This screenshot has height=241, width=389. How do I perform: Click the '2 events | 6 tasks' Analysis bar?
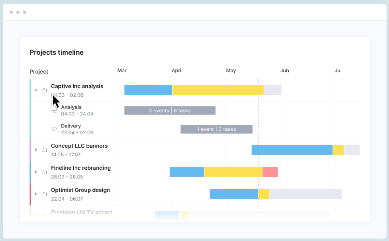tap(170, 111)
